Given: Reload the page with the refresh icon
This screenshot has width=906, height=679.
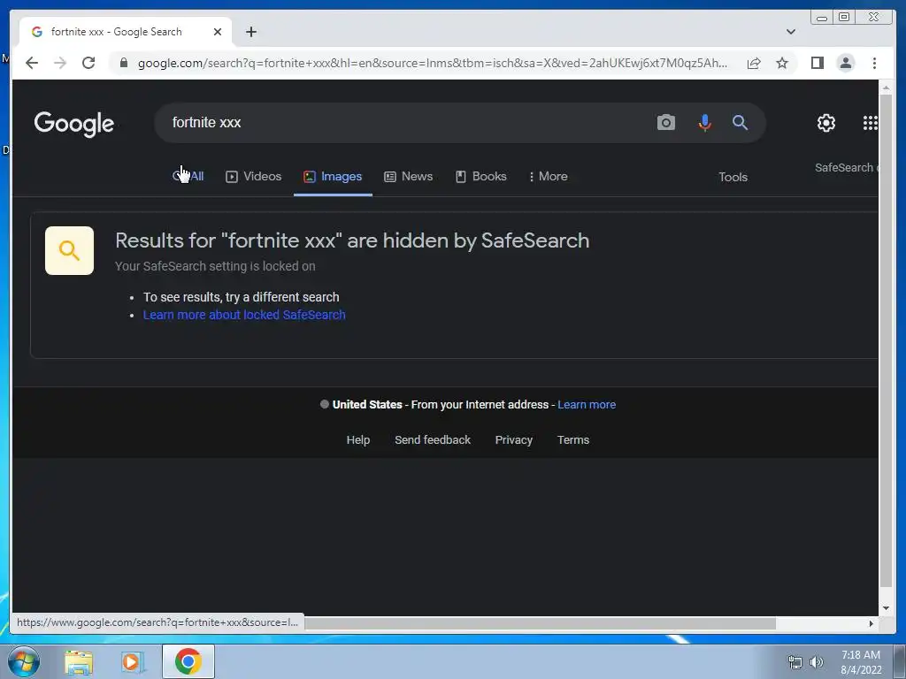Looking at the screenshot, I should click(88, 63).
